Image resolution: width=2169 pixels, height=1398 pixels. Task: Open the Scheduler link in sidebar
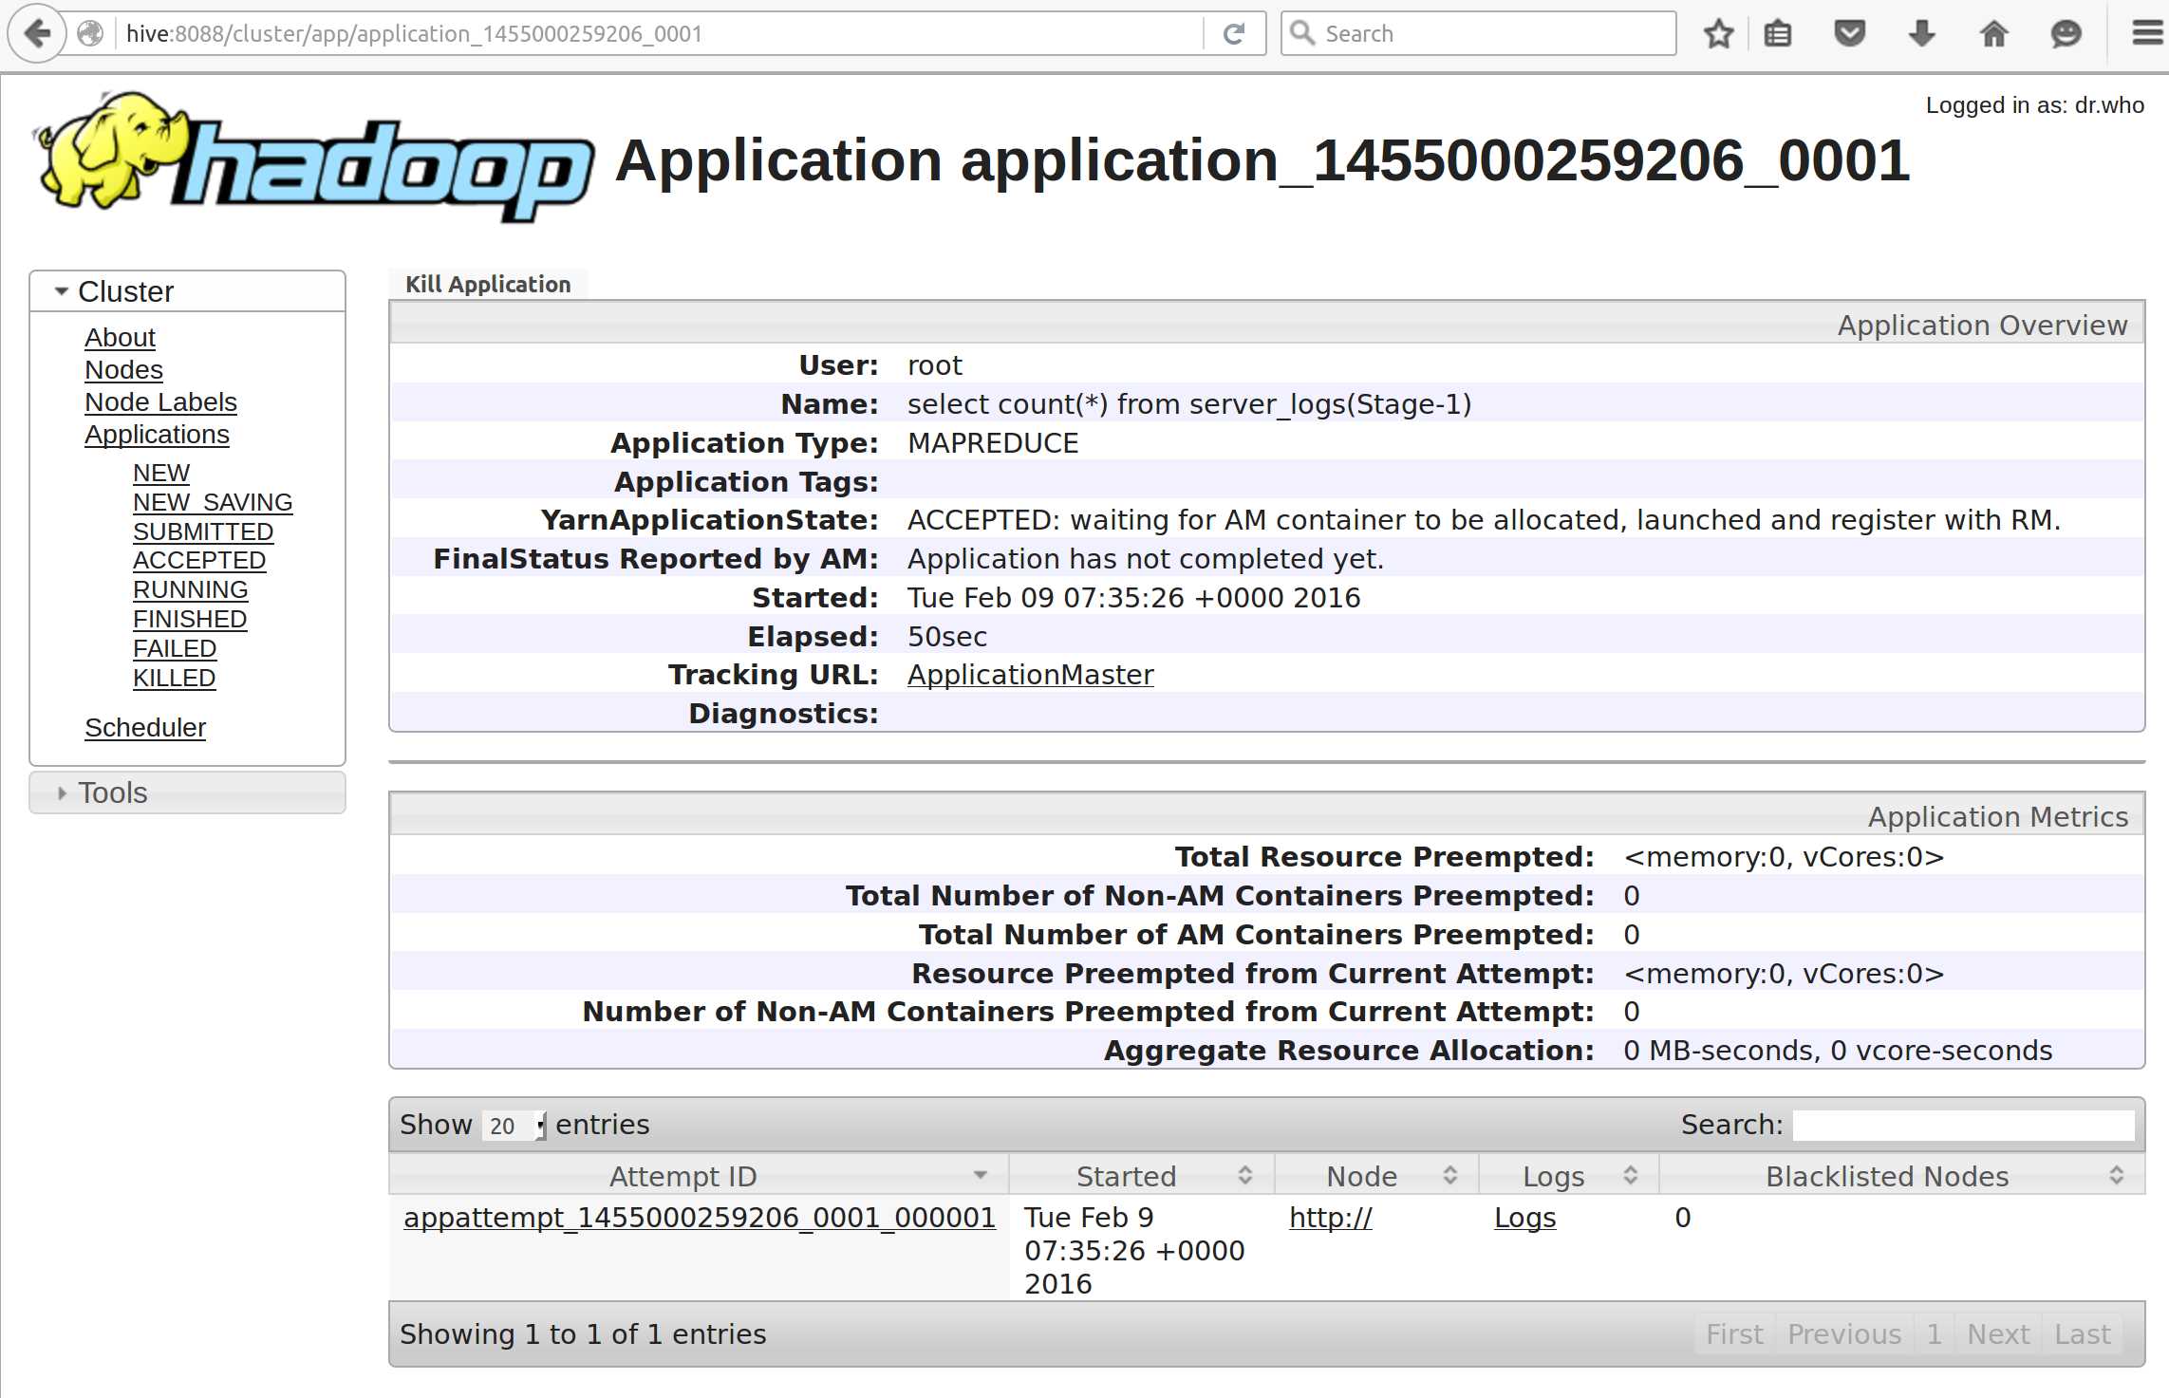pos(145,728)
